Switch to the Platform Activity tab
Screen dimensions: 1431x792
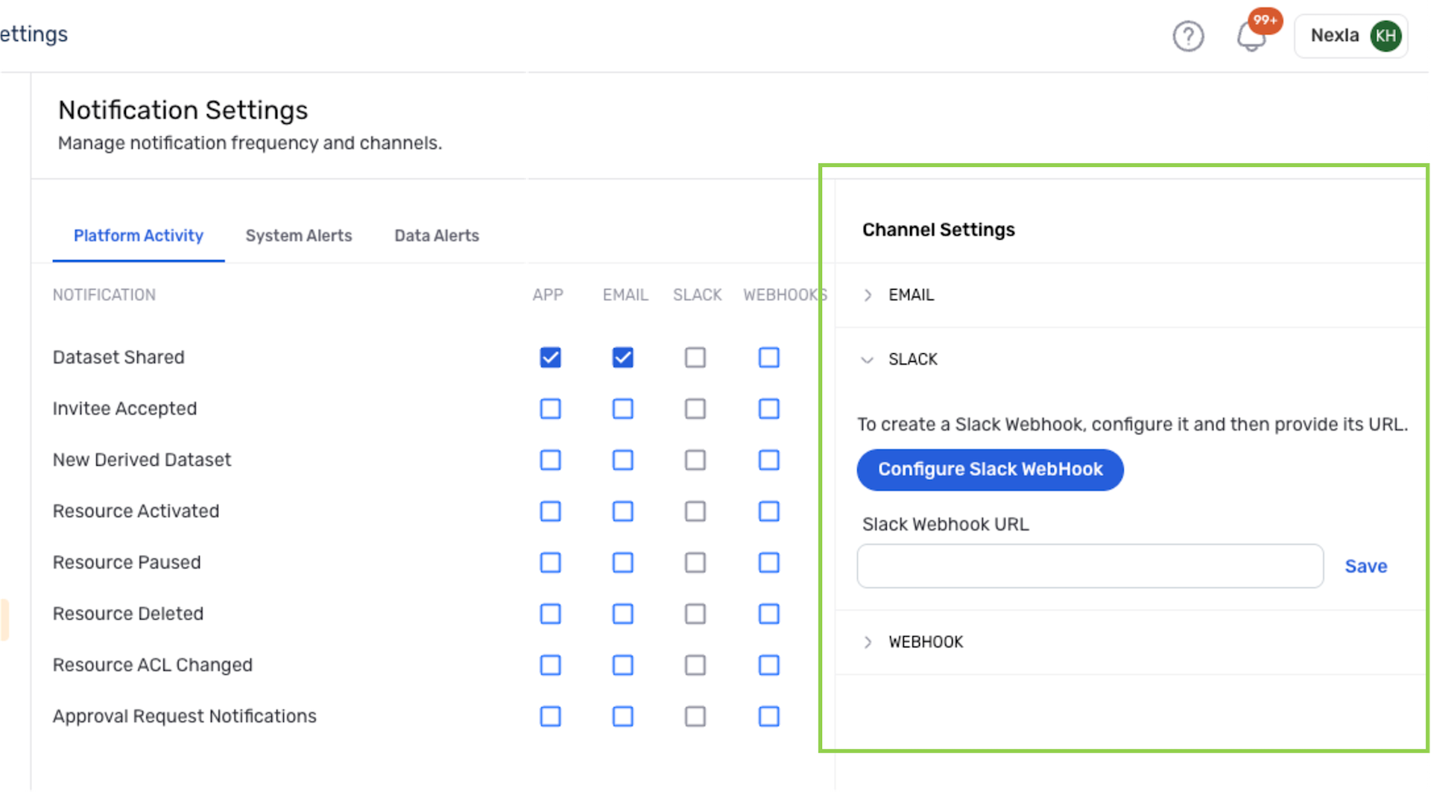pyautogui.click(x=139, y=235)
